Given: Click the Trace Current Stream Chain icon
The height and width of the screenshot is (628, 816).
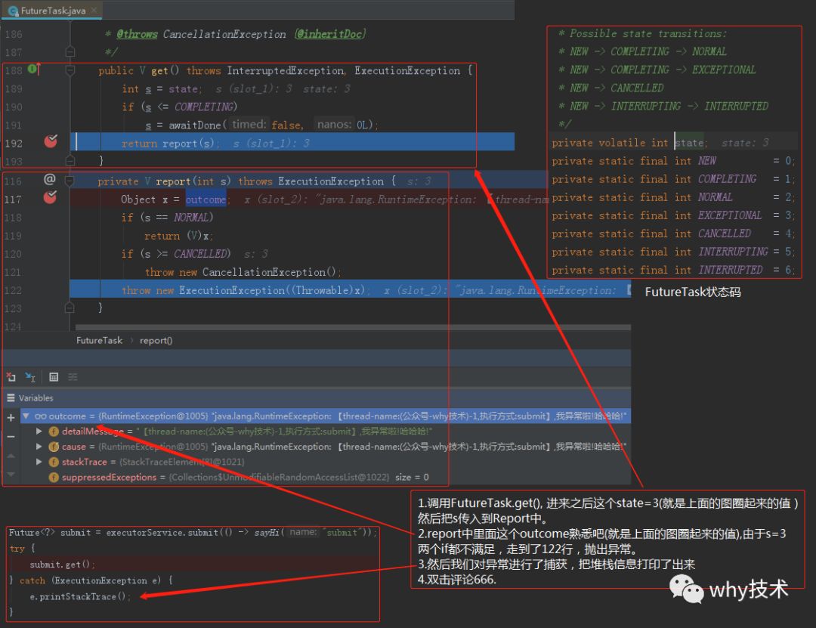Looking at the screenshot, I should pyautogui.click(x=73, y=376).
